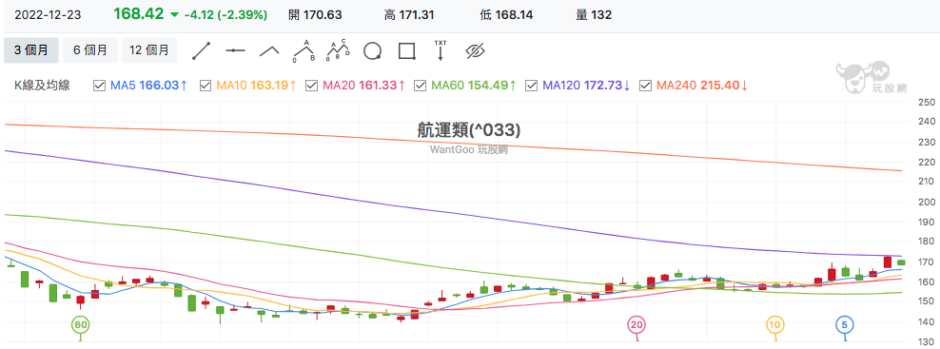Screen dimensions: 940x349
Task: Select the 0-A-B-C-D wave pattern tool
Action: pyautogui.click(x=339, y=51)
